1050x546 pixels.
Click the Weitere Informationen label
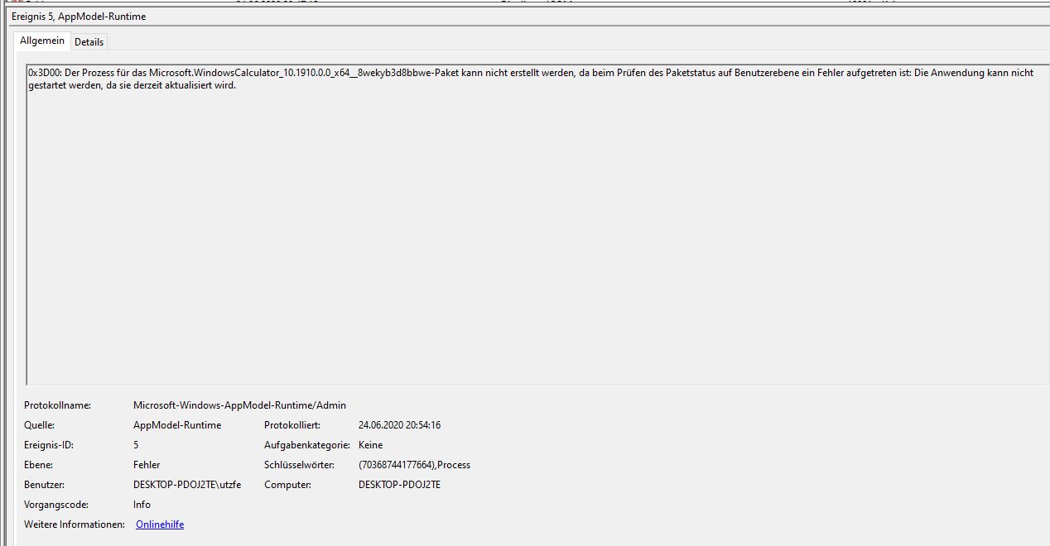[75, 524]
